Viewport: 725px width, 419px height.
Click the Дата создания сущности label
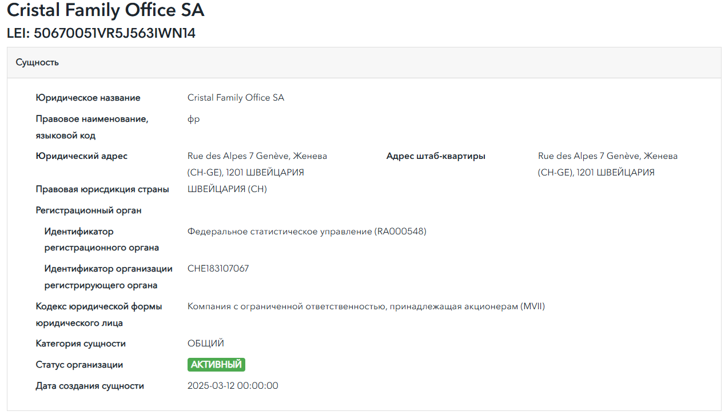pos(90,386)
